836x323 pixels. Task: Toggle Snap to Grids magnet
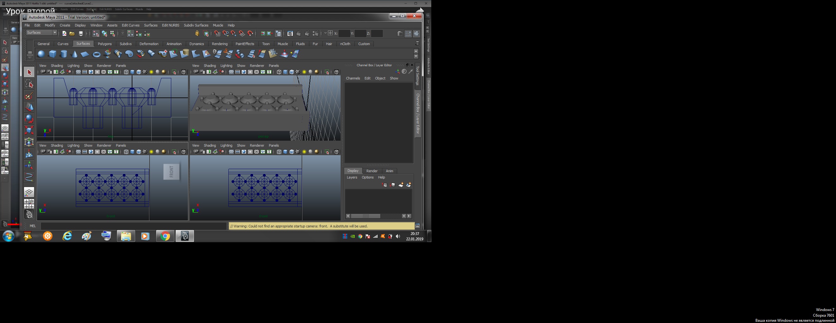click(x=217, y=33)
